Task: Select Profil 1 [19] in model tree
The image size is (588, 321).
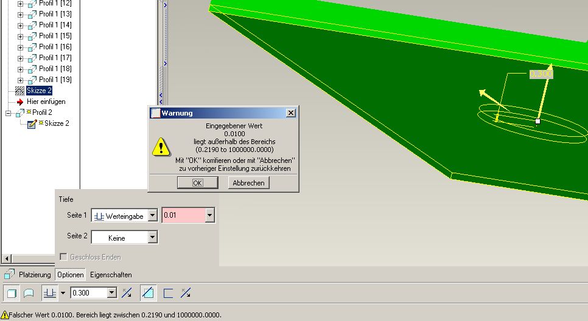Action: coord(55,80)
